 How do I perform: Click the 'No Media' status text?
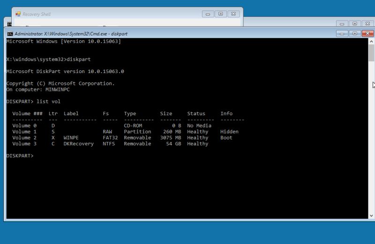[x=199, y=126]
